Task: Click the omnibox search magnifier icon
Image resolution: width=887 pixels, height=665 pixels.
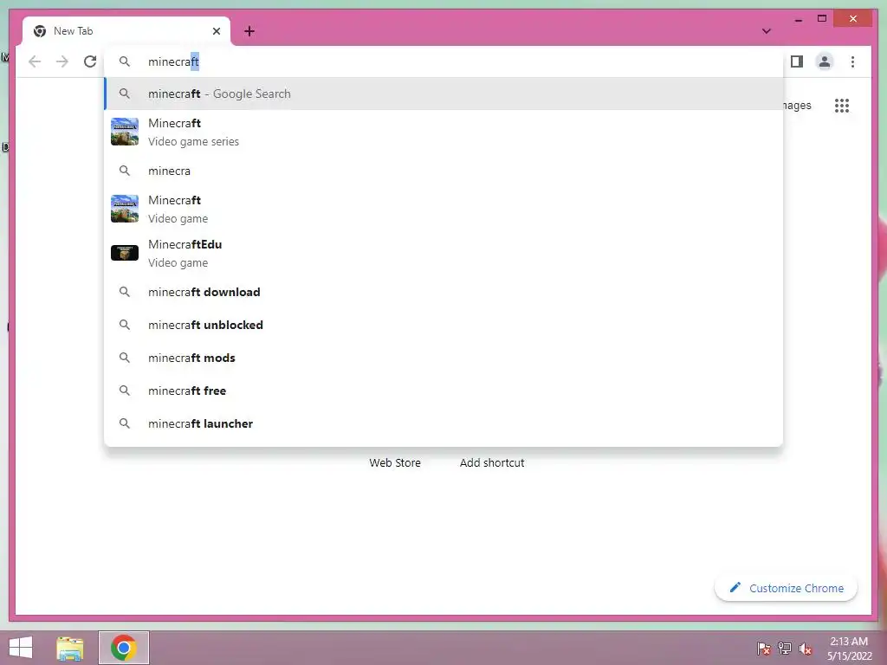Action: 125,61
